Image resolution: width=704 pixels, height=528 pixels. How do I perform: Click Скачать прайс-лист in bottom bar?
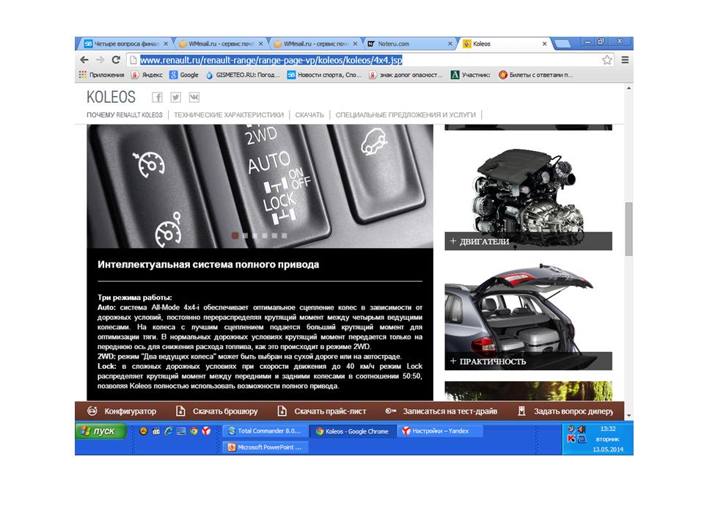(322, 411)
